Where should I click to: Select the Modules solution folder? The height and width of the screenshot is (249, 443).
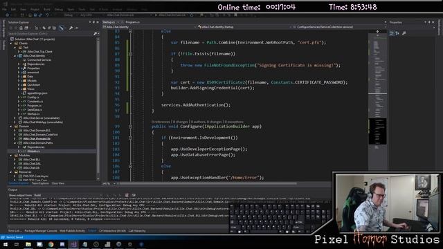(x=24, y=156)
